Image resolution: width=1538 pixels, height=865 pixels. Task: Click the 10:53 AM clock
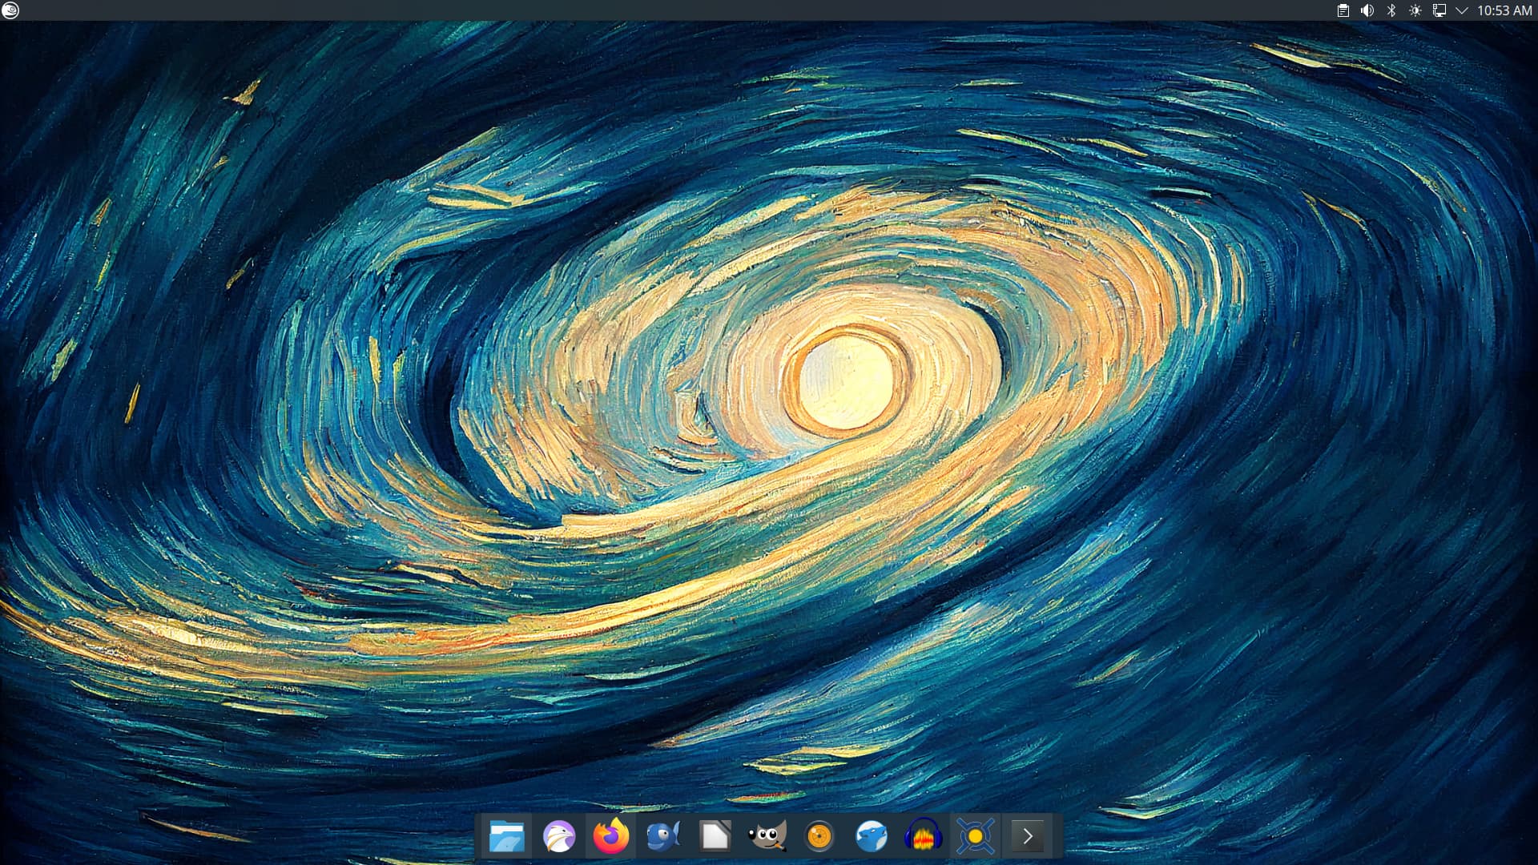pyautogui.click(x=1504, y=10)
